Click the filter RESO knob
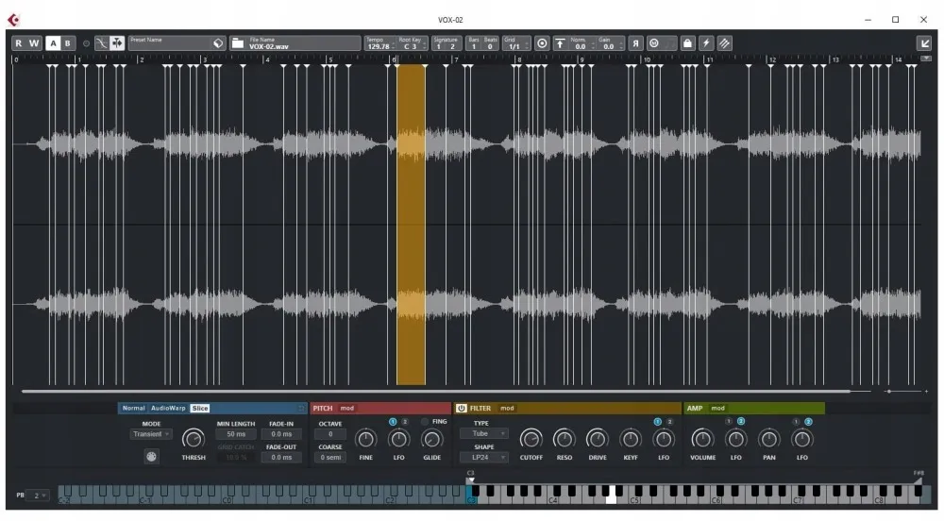Image resolution: width=944 pixels, height=521 pixels. click(x=565, y=439)
